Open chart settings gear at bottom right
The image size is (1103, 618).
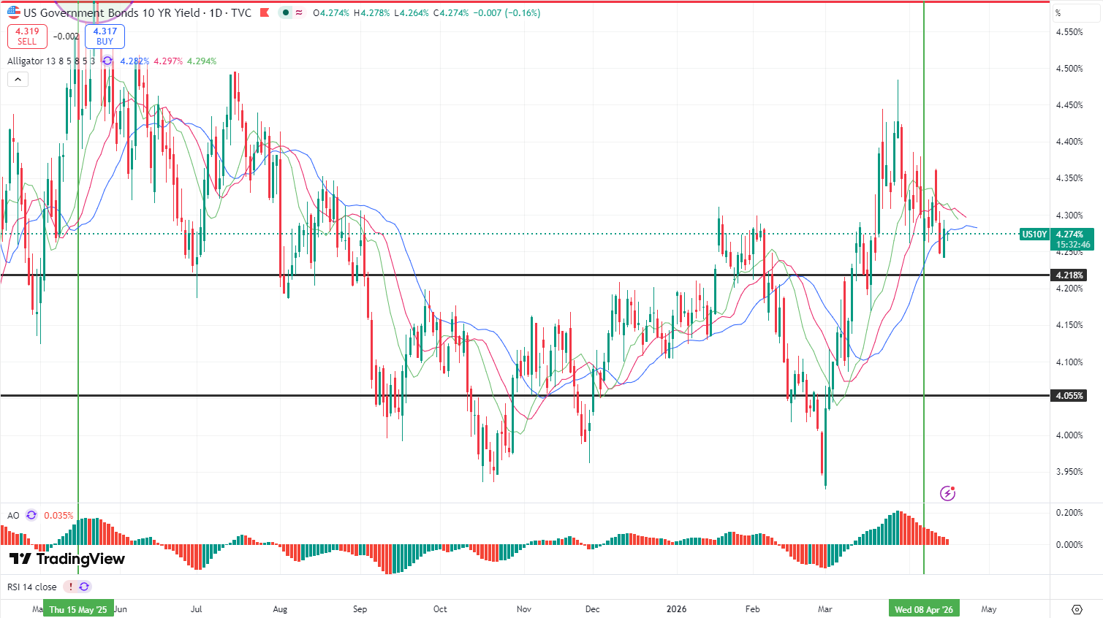pos(1077,609)
